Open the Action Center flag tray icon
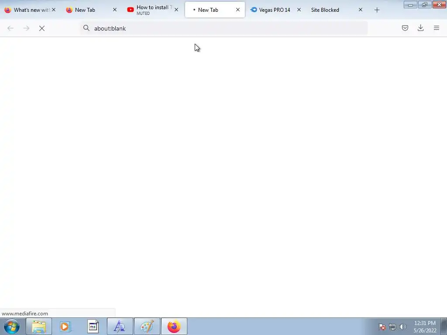This screenshot has height=335, width=447. coord(382,327)
